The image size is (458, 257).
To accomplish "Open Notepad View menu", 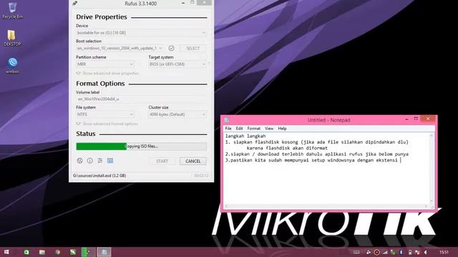I will 269,128.
